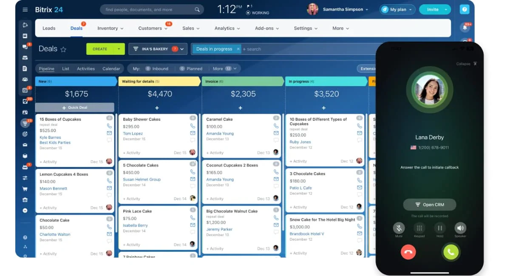
Task: Open the sliders settings icon in left sidebar
Action: click(x=25, y=178)
